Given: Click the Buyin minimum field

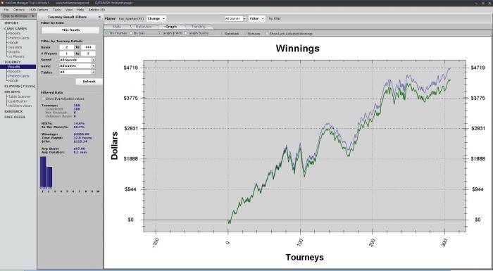Looking at the screenshot, I should tap(67, 47).
